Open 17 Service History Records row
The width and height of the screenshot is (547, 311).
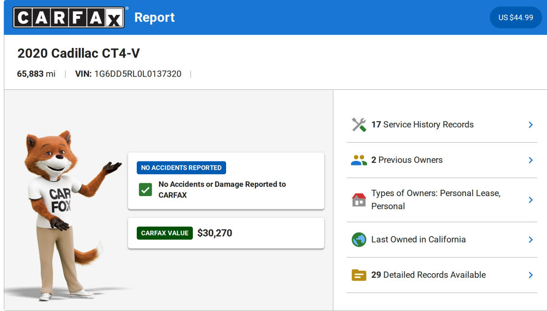[x=442, y=124]
